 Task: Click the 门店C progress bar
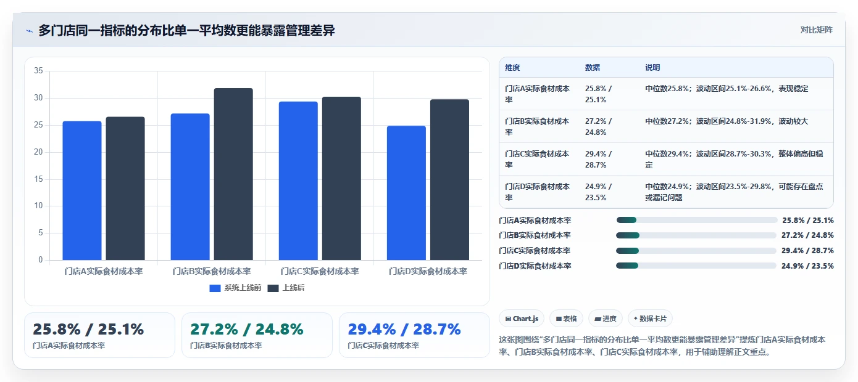click(696, 250)
